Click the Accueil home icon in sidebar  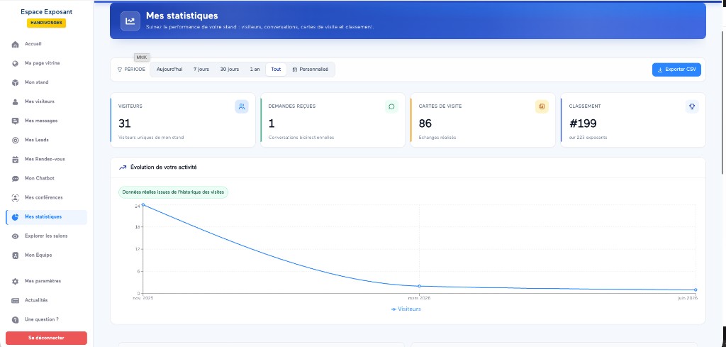click(15, 44)
